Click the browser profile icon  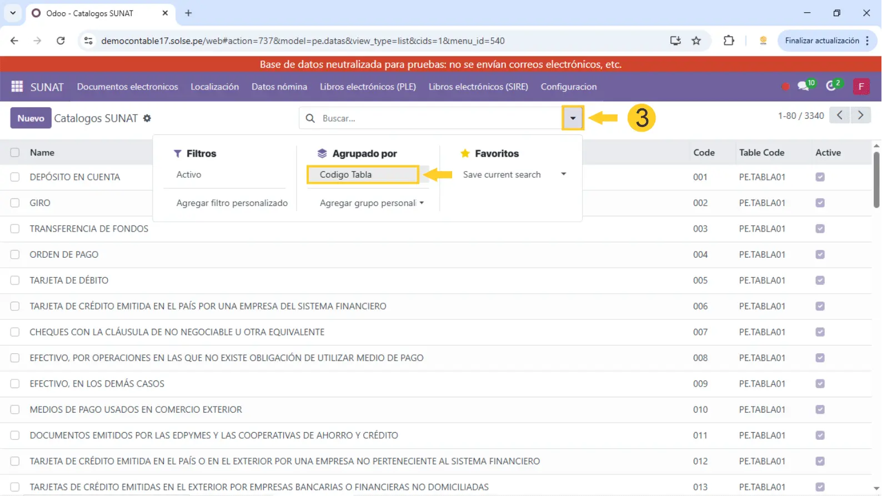click(x=763, y=41)
